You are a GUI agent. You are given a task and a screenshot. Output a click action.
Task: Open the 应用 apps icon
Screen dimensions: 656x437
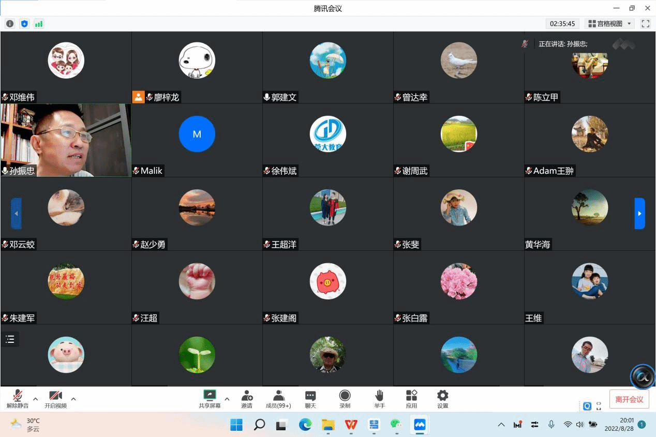(x=411, y=399)
